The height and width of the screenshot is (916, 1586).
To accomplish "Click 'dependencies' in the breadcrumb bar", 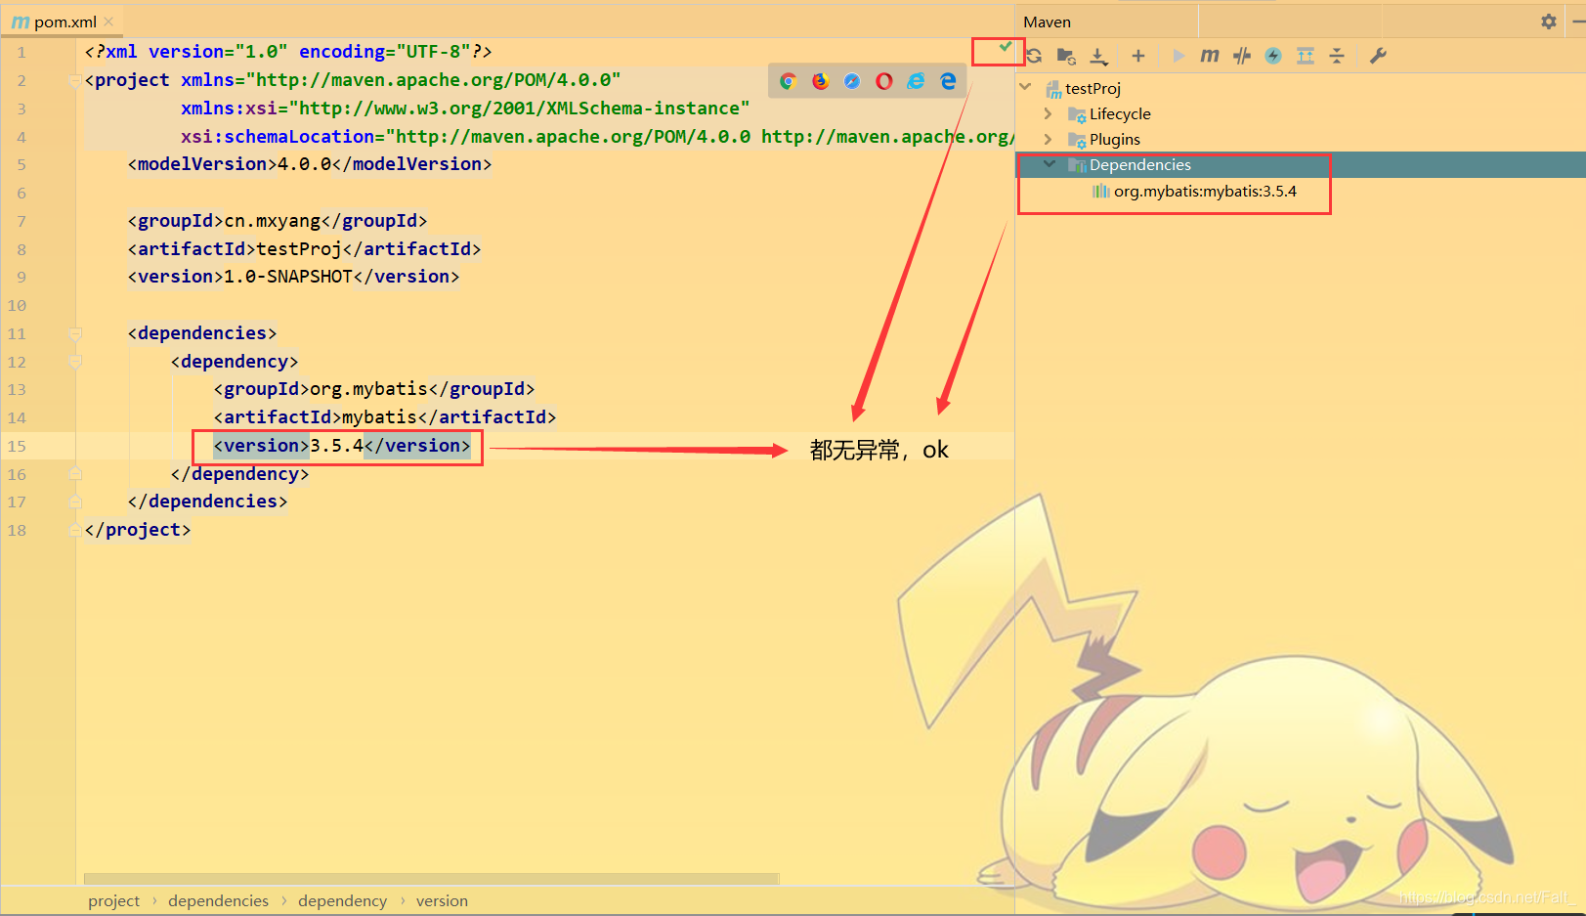I will pos(218,900).
